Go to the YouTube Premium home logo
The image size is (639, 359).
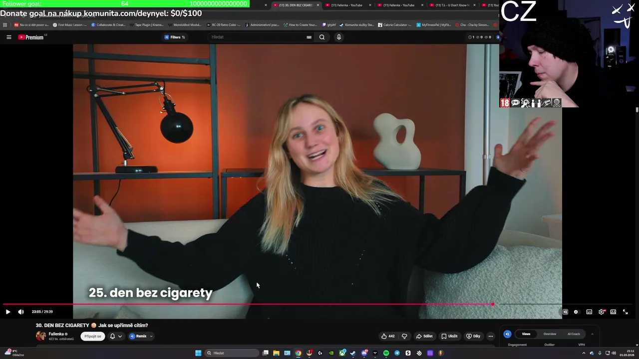coord(32,37)
